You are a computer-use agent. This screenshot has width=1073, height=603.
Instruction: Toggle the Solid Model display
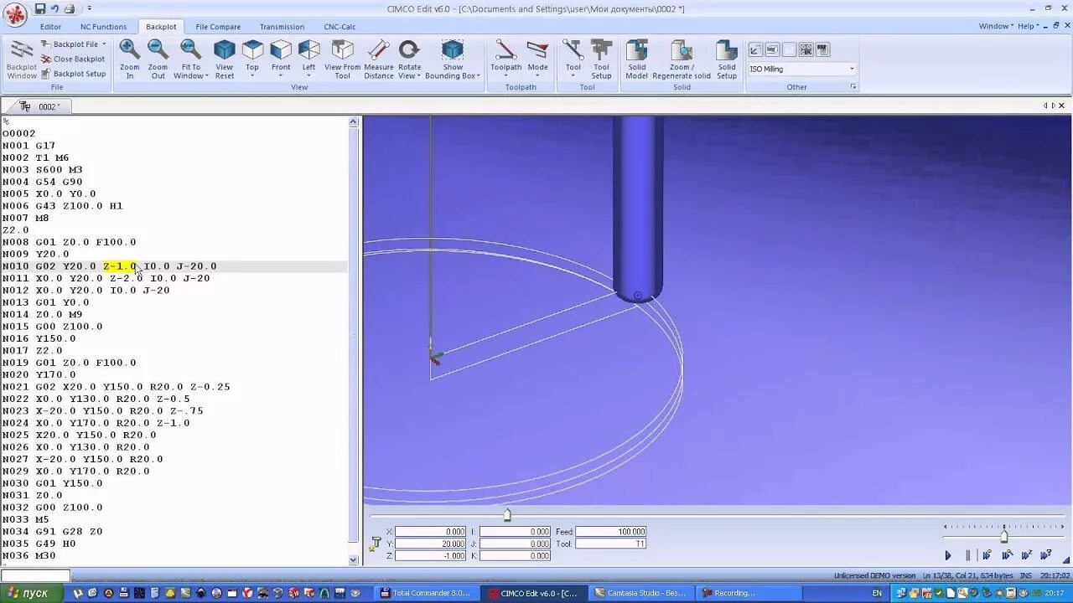coord(637,59)
